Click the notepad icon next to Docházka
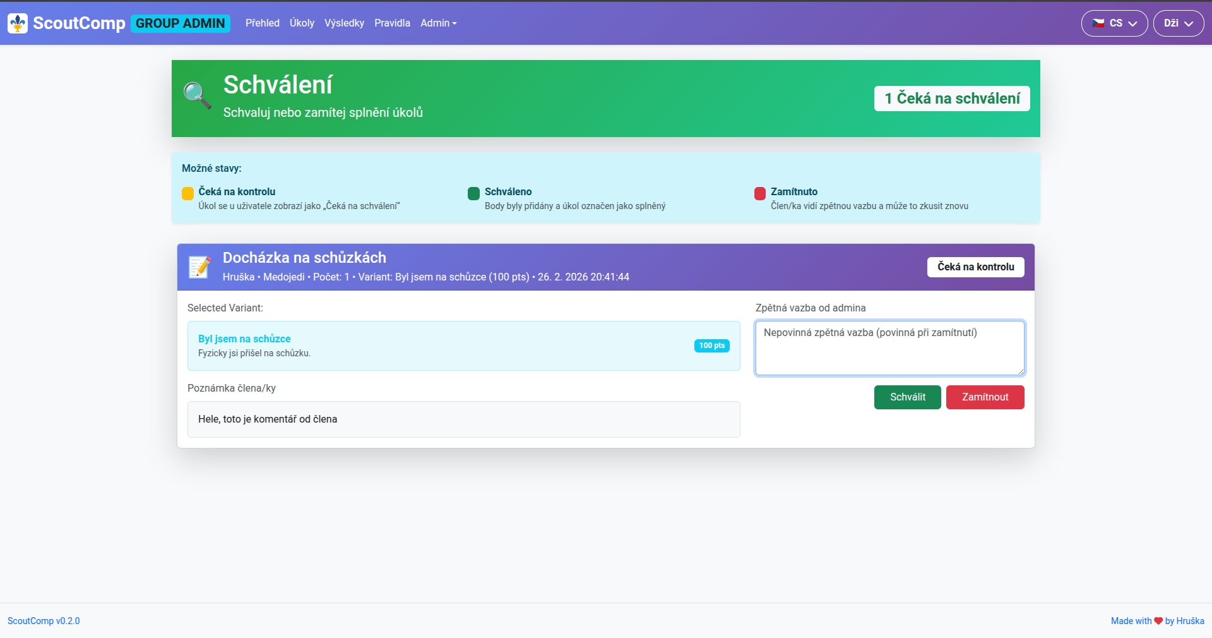This screenshot has width=1212, height=638. click(200, 267)
